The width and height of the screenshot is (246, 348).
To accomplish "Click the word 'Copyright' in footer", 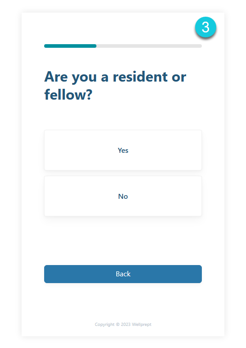I will point(105,324).
